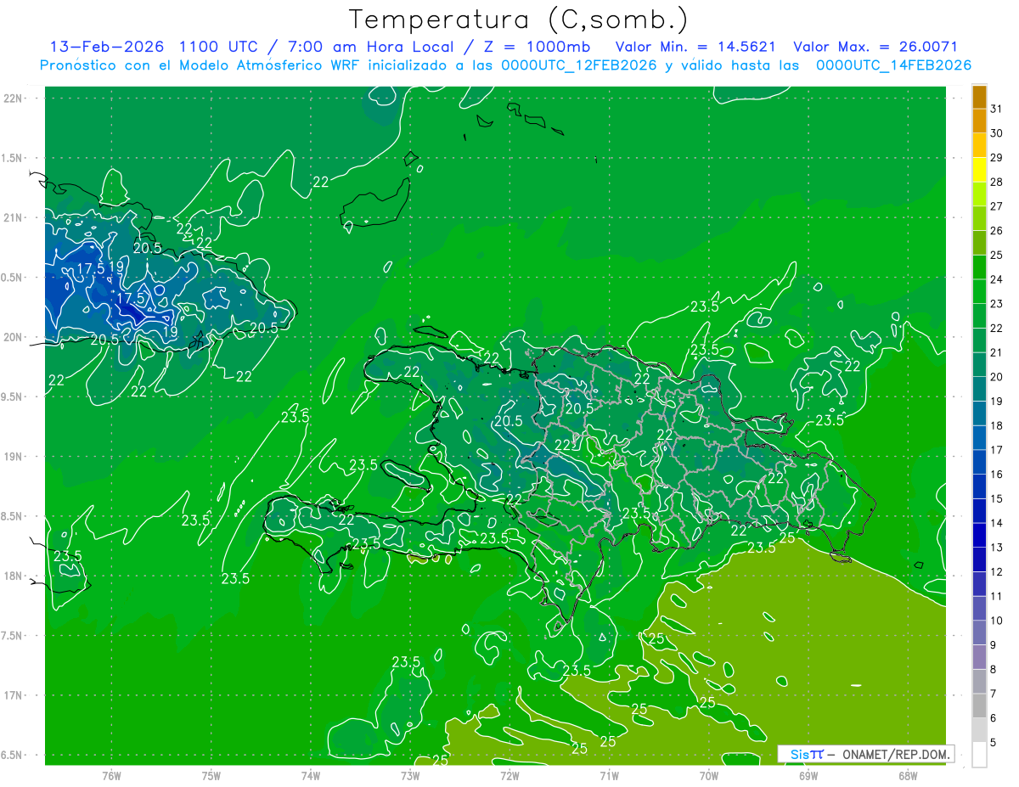Click the color scale label "8"

994,670
